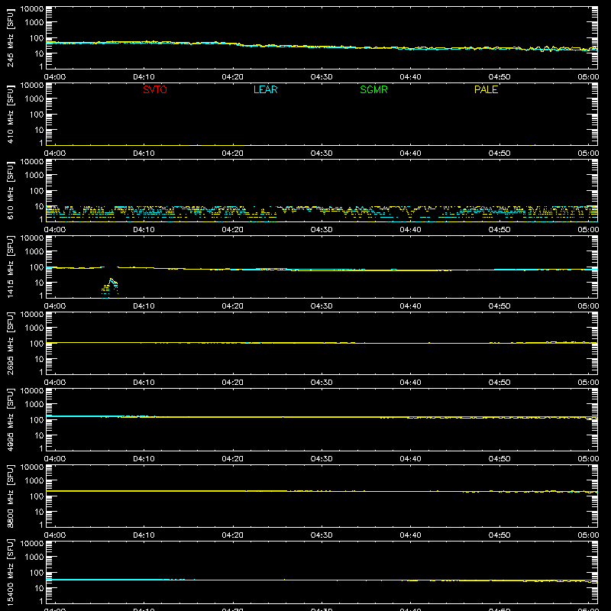Select the 2695 MHz [SFU] axis title
Viewport: 611px width, 611px height.
[x=10, y=343]
